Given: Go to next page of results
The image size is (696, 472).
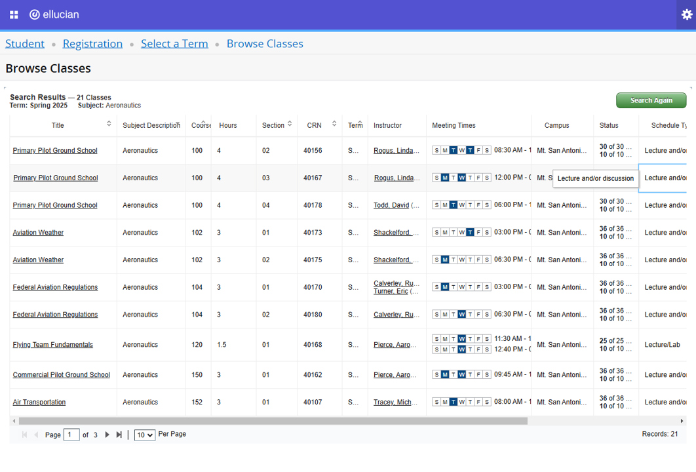Looking at the screenshot, I should (x=107, y=435).
